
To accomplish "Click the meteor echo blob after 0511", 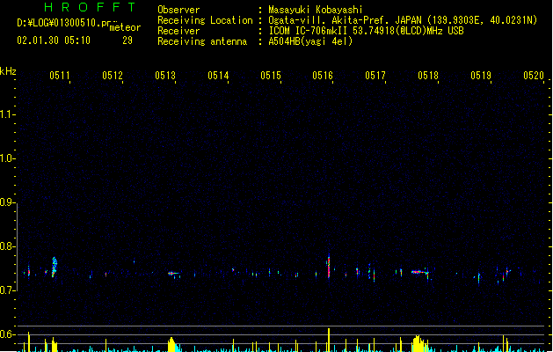I will 55,267.
